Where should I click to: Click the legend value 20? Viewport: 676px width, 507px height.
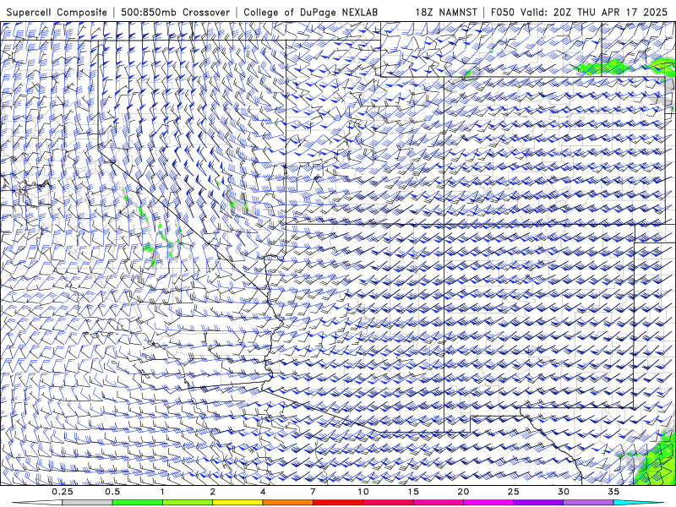tap(463, 492)
